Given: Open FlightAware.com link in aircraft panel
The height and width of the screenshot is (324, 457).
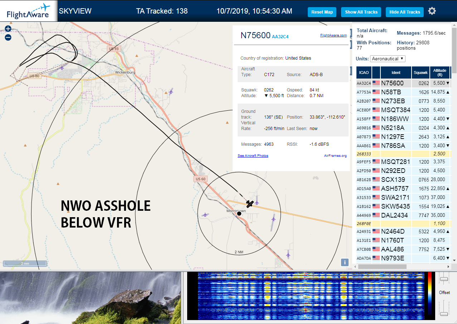Looking at the screenshot, I should (x=334, y=35).
